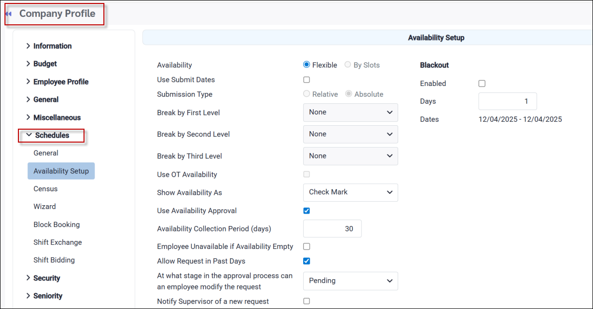The width and height of the screenshot is (593, 309).
Task: Click the Availability Collection Period input field
Action: [332, 229]
